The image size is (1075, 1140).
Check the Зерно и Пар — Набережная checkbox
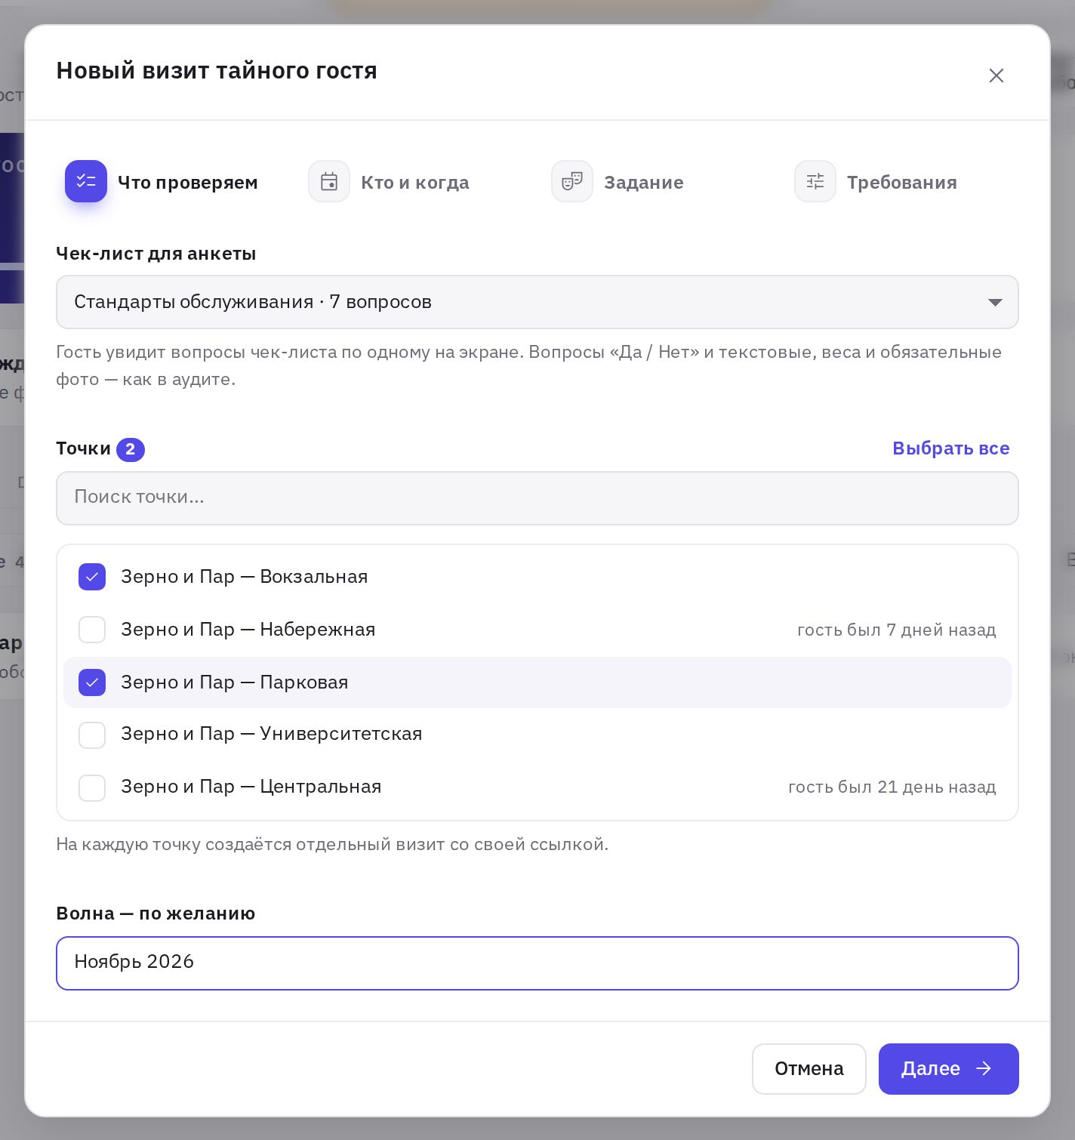[x=92, y=630]
